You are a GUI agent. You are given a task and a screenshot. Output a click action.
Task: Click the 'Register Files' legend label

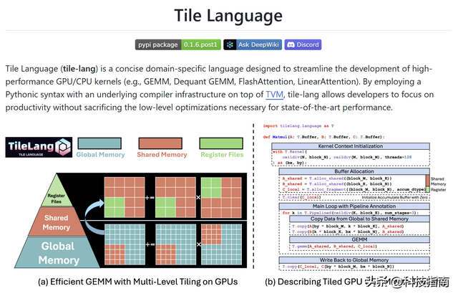coord(222,155)
